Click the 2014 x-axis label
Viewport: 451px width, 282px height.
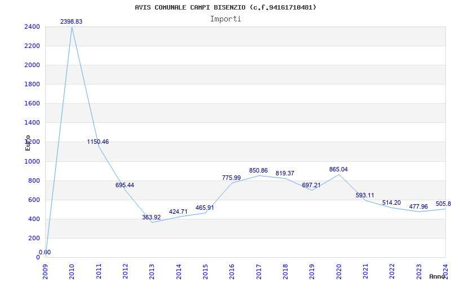(x=179, y=272)
